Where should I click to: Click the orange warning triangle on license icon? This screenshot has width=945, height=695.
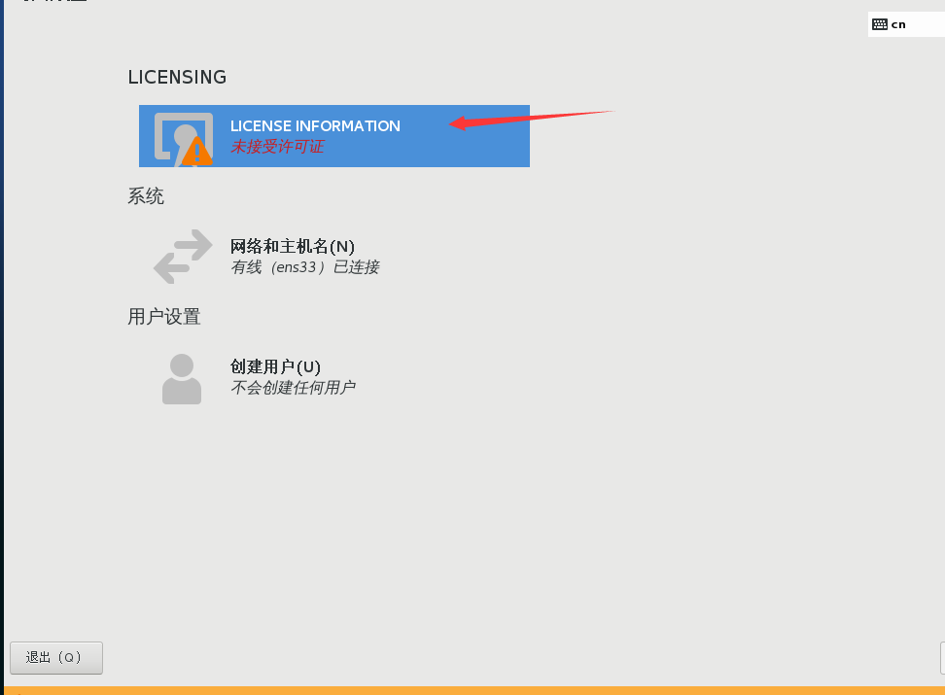[197, 152]
